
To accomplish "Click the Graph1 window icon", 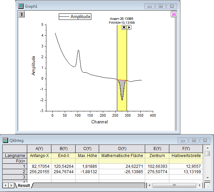I will coord(21,6).
